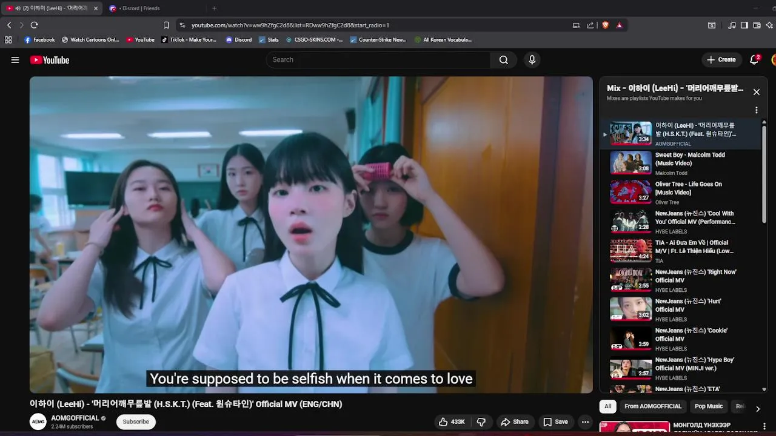Click the browser share page icon
Image resolution: width=776 pixels, height=436 pixels.
(x=590, y=25)
